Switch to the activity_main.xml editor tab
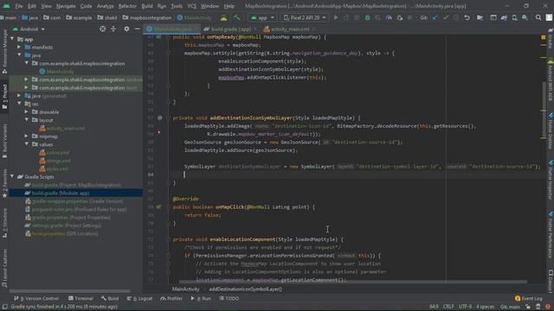 (289, 29)
